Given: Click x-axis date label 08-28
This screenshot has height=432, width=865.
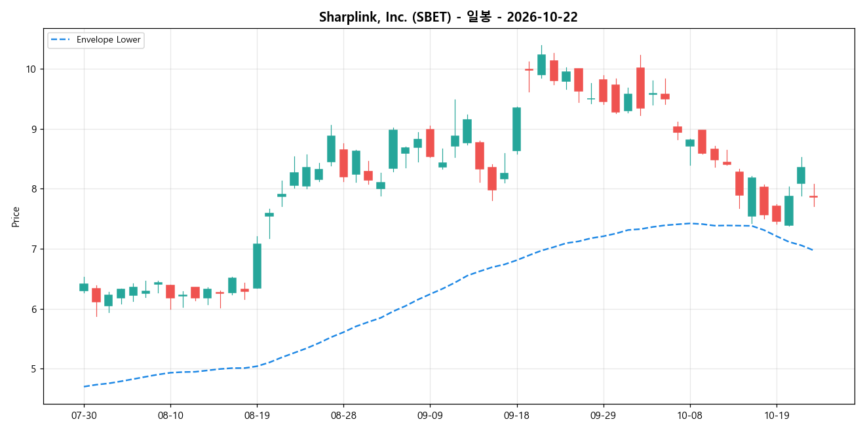Looking at the screenshot, I should [x=343, y=415].
